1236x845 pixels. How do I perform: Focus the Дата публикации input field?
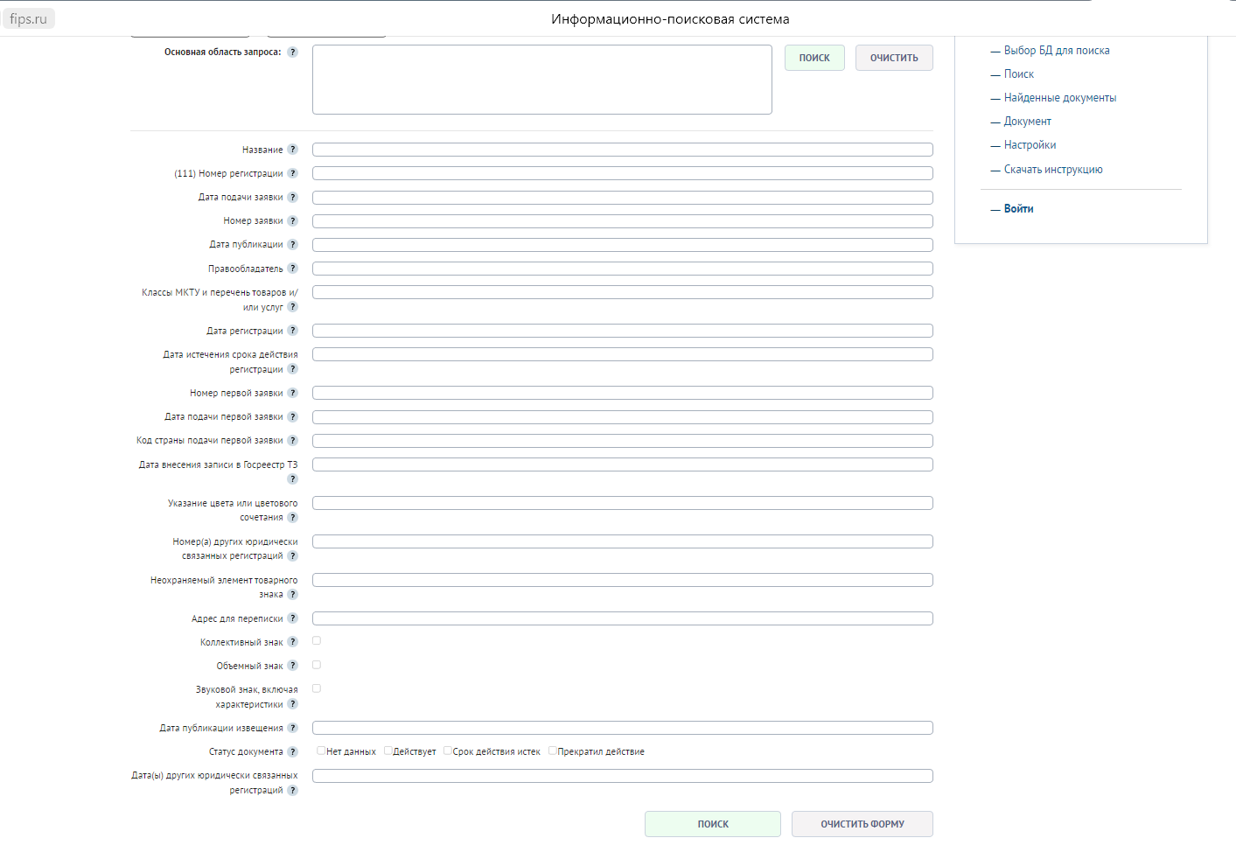coord(623,245)
